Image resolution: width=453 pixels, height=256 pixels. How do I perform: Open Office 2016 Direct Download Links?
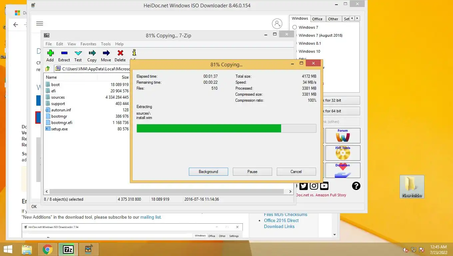281,223
